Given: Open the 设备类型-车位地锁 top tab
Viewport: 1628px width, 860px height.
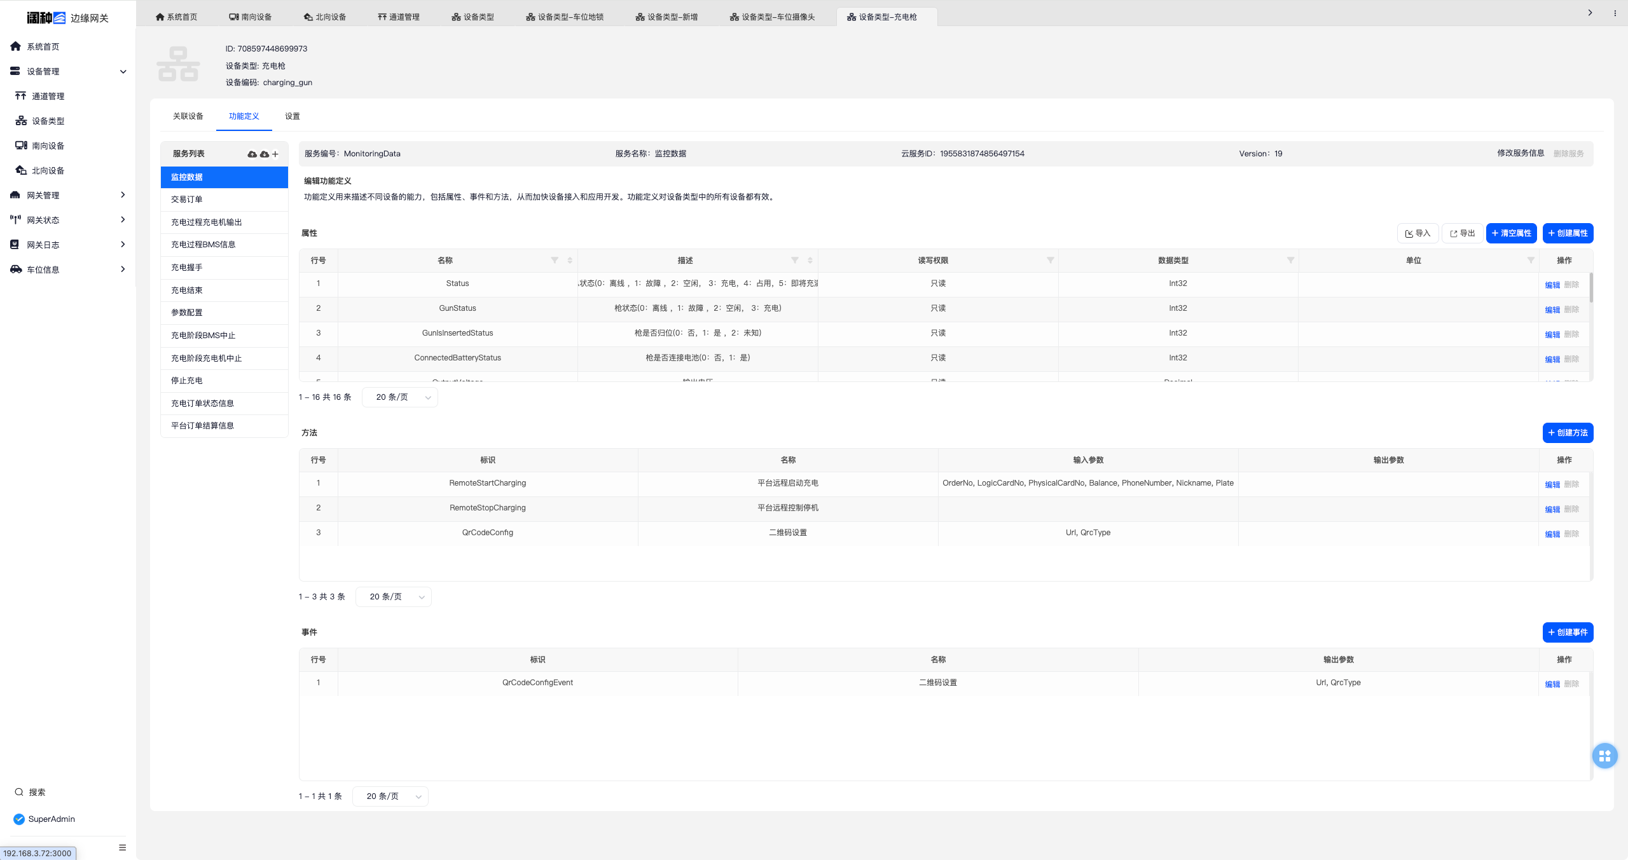Looking at the screenshot, I should click(565, 17).
